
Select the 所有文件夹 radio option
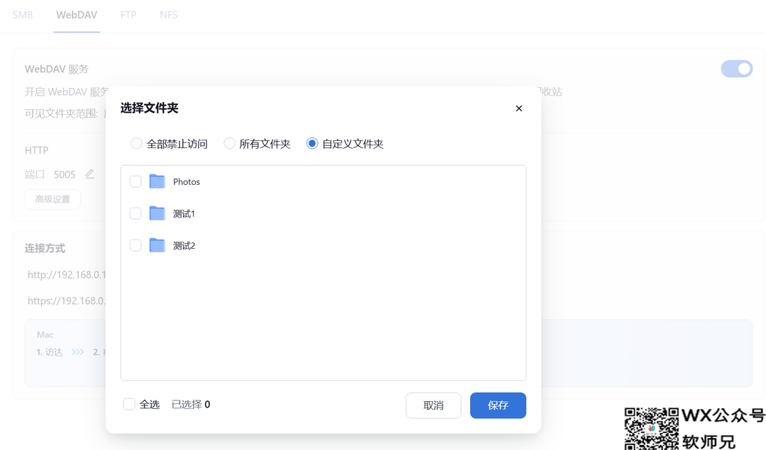pyautogui.click(x=229, y=143)
